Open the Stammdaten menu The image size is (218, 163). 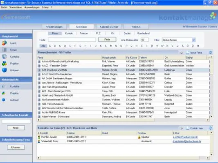[x=16, y=7]
